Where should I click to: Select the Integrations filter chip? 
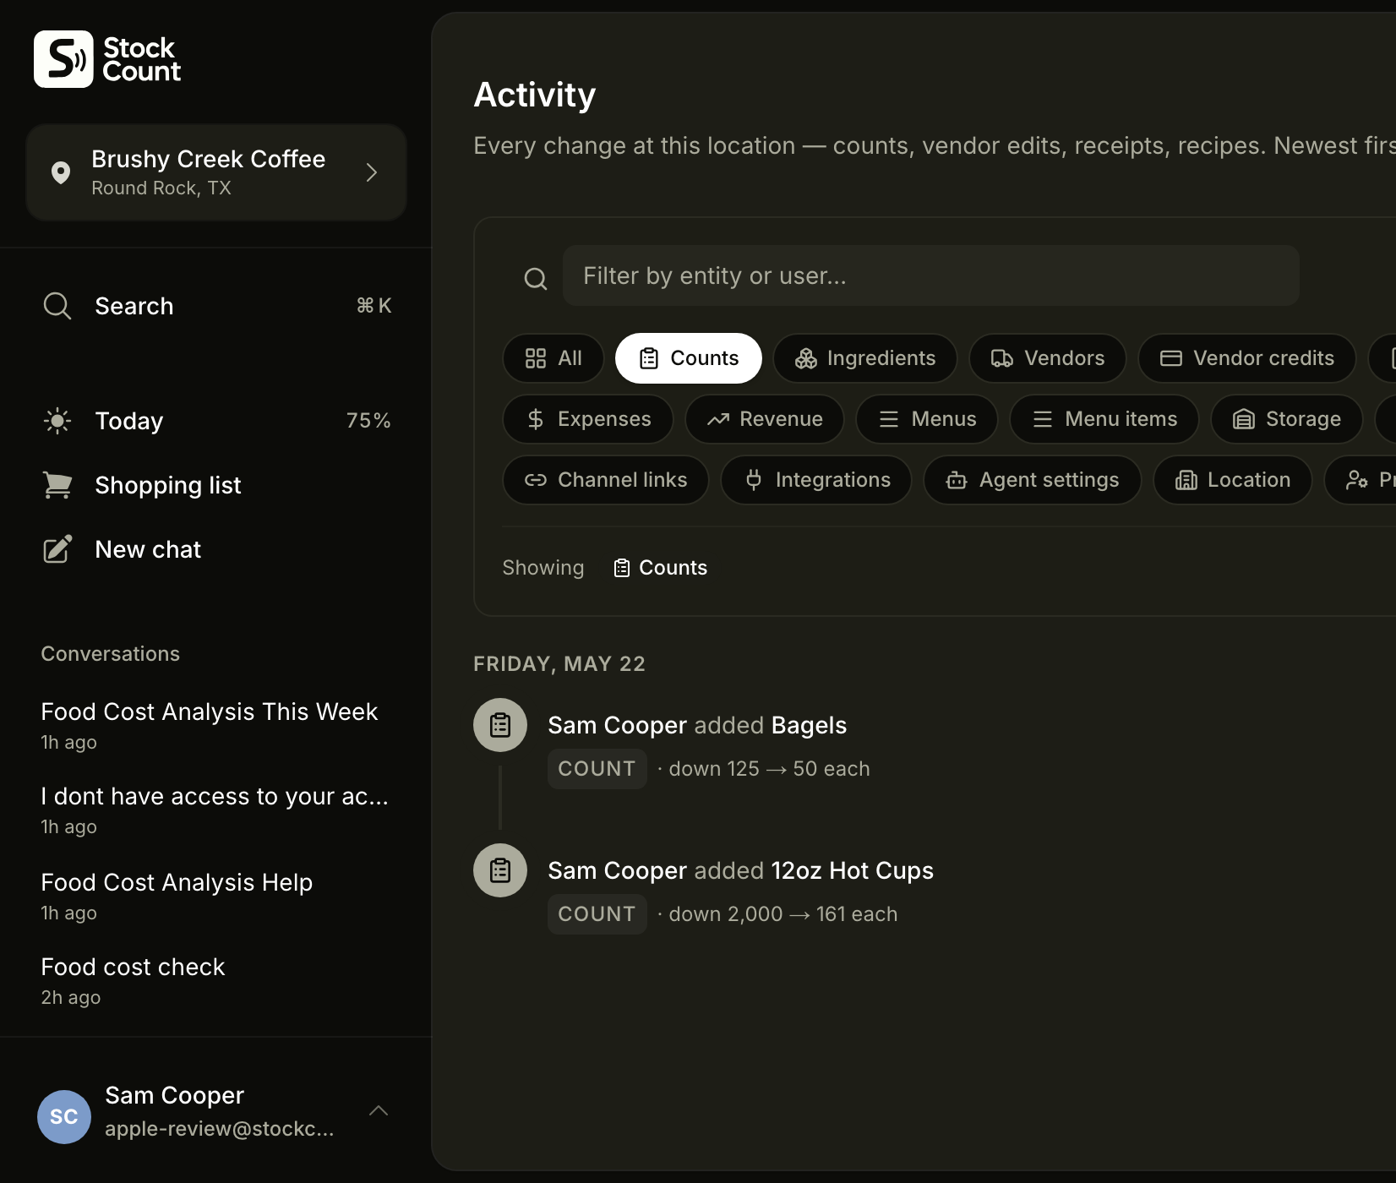pos(816,480)
